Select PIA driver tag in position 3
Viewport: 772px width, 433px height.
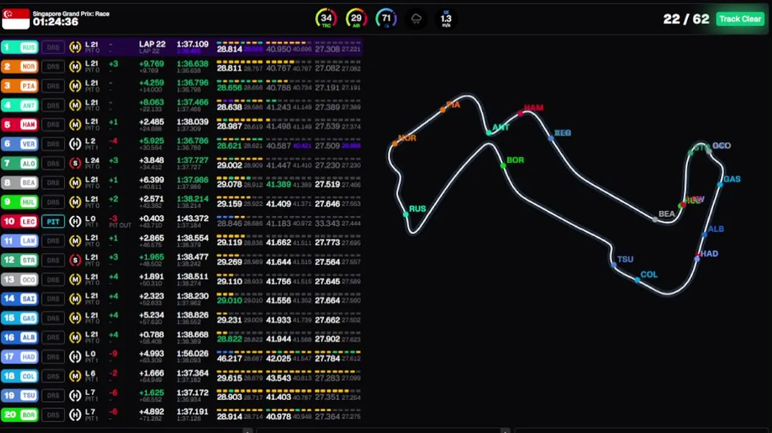pyautogui.click(x=20, y=86)
